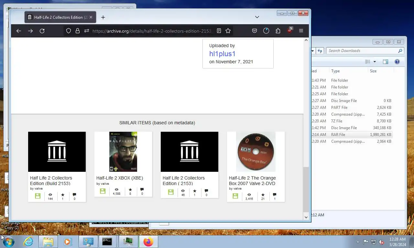
Task: Switch to Command Prompt taskbar icon
Action: [x=108, y=242]
